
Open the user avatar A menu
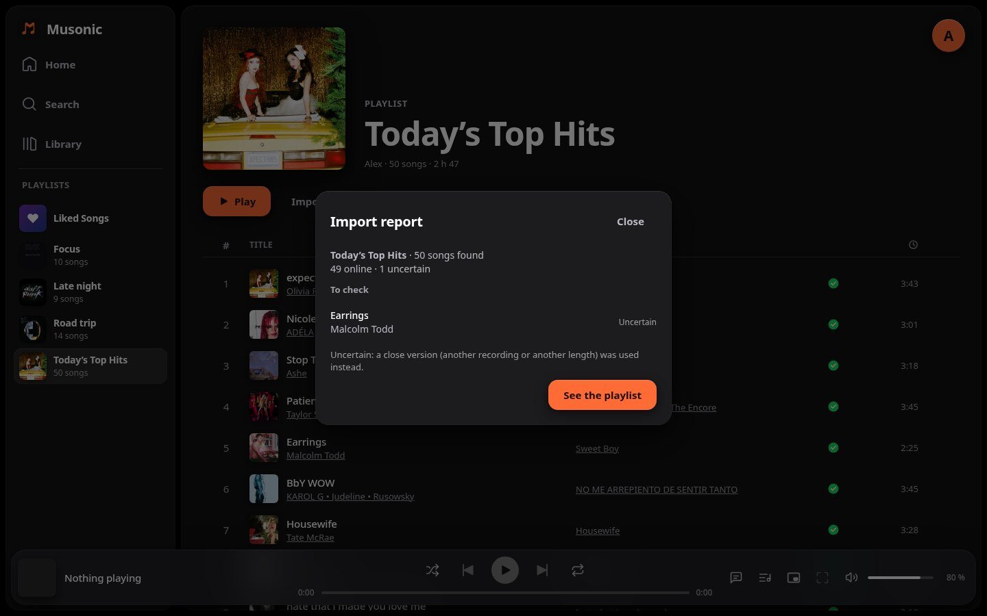pos(949,36)
